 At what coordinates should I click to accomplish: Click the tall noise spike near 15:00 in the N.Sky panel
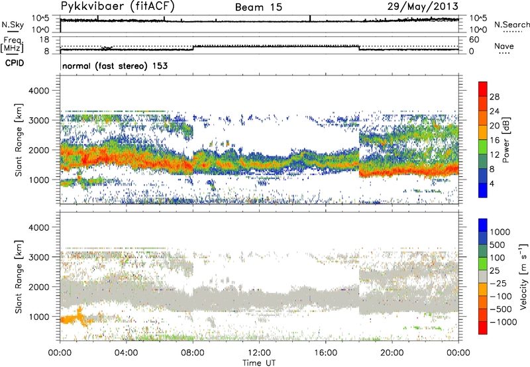[x=309, y=19]
